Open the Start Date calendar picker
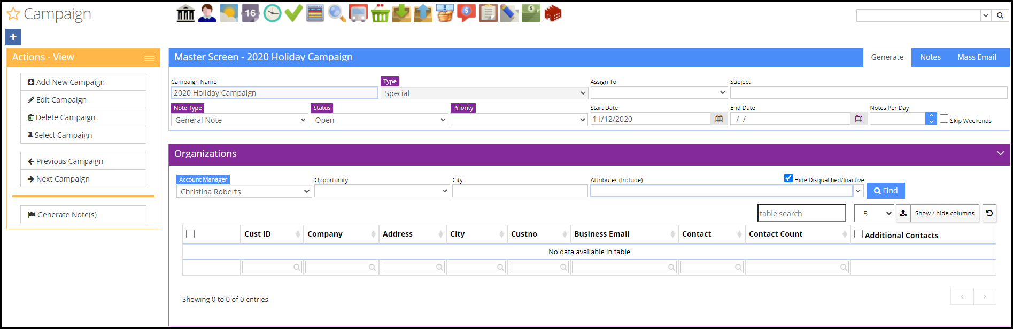Screen dimensions: 1013x329 coord(719,119)
